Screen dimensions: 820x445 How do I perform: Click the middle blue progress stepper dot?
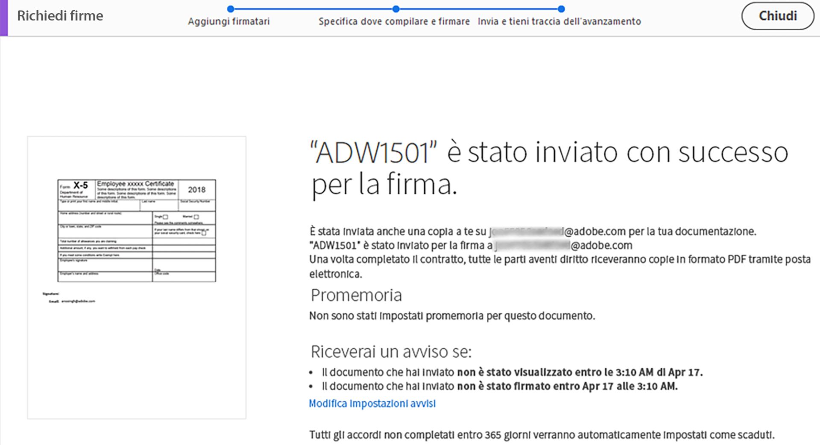(395, 8)
